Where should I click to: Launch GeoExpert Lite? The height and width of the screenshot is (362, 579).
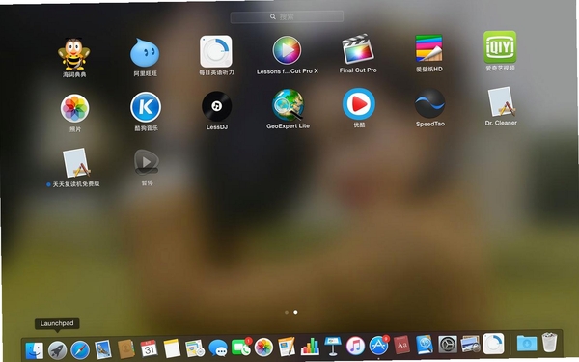pyautogui.click(x=288, y=105)
